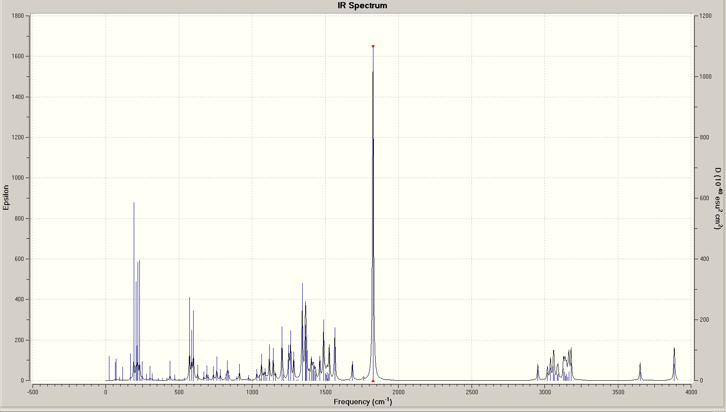Click the 3500 tick on the frequency axis
This screenshot has width=726, height=412.
point(618,392)
